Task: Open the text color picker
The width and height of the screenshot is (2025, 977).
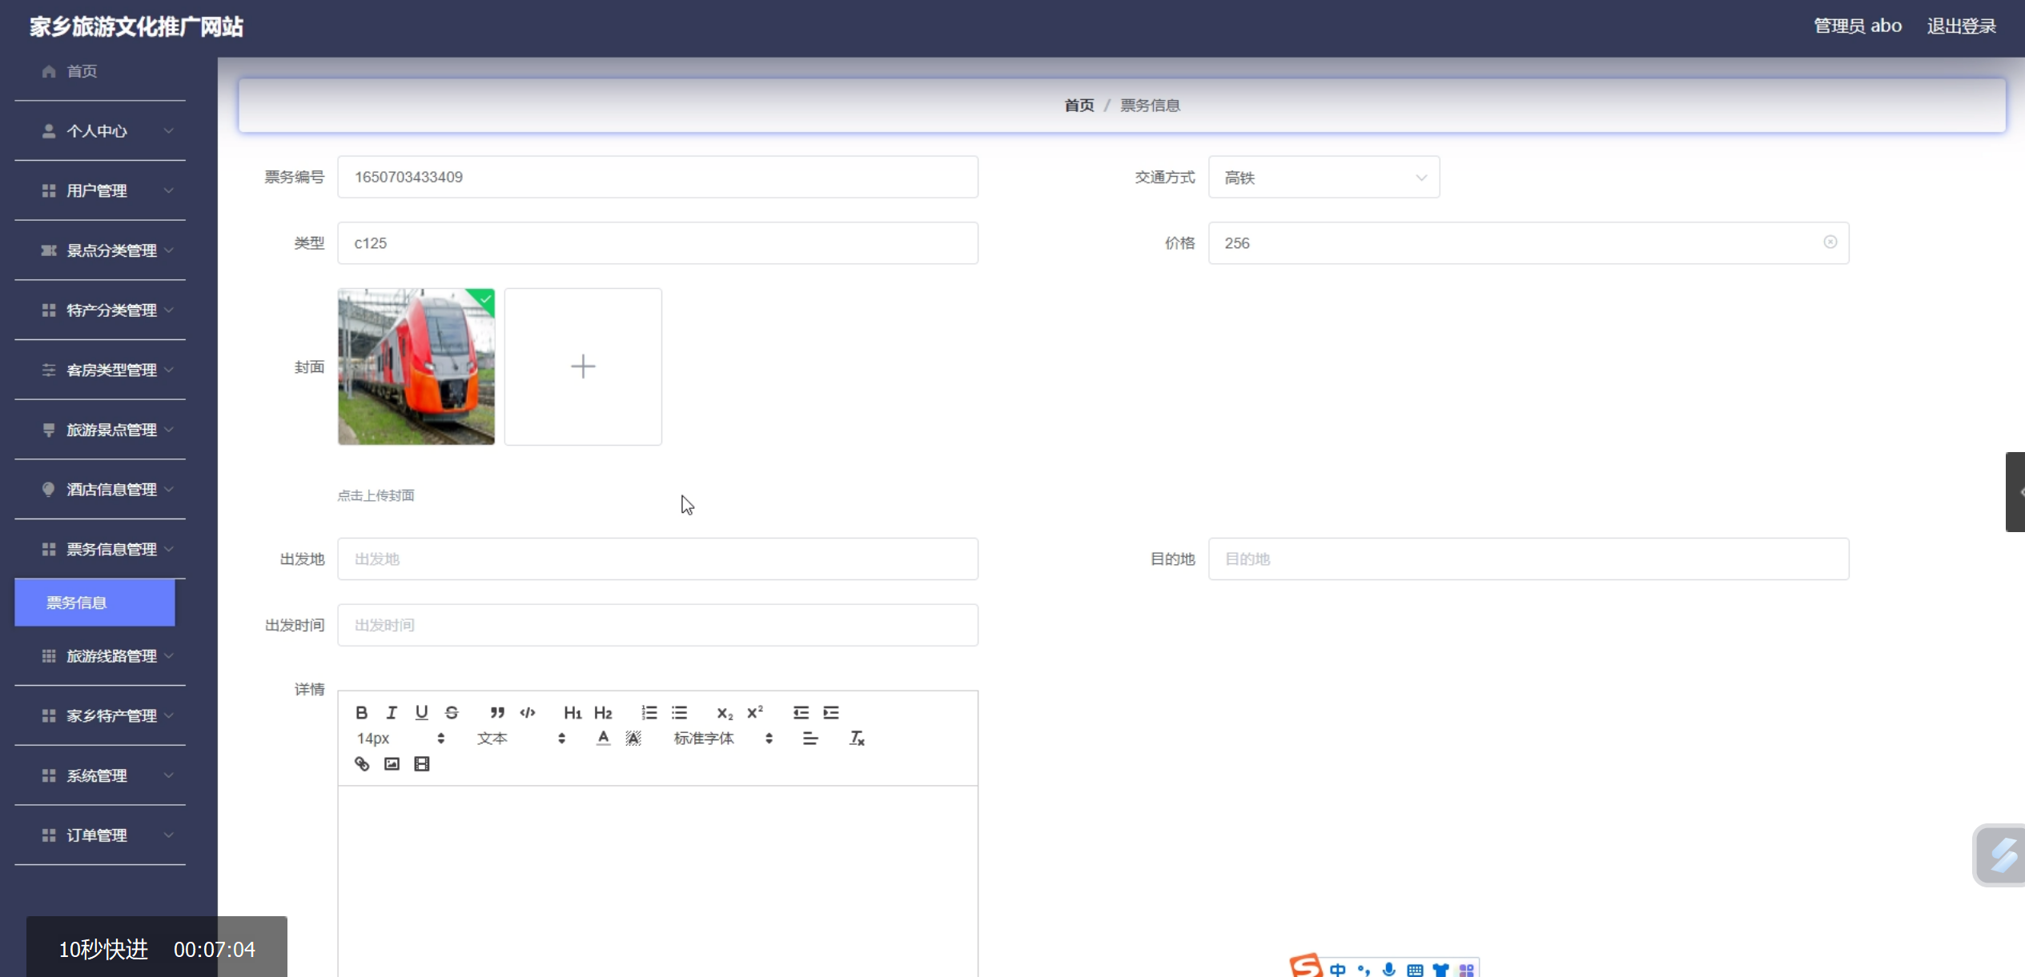Action: pyautogui.click(x=603, y=739)
